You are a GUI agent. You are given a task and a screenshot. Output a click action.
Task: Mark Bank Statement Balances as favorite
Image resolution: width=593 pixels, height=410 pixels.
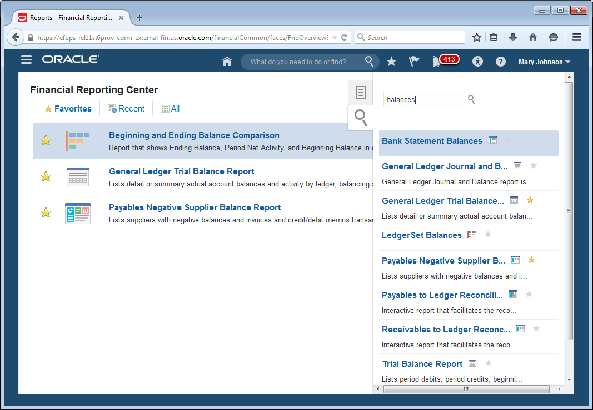point(508,140)
